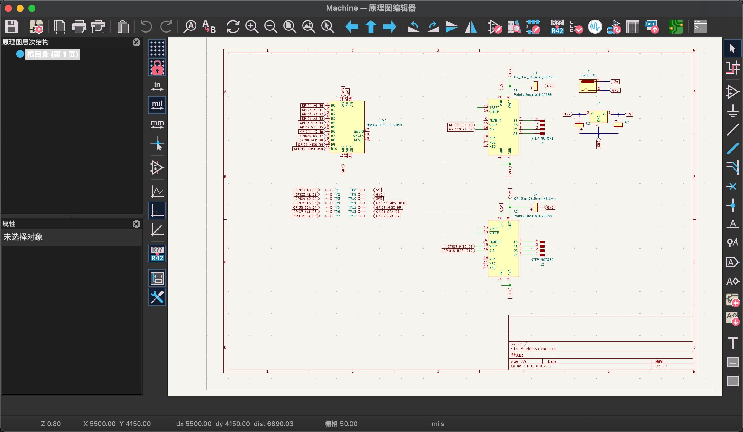Mirror selection horizontally
This screenshot has height=432, width=743.
coord(471,27)
